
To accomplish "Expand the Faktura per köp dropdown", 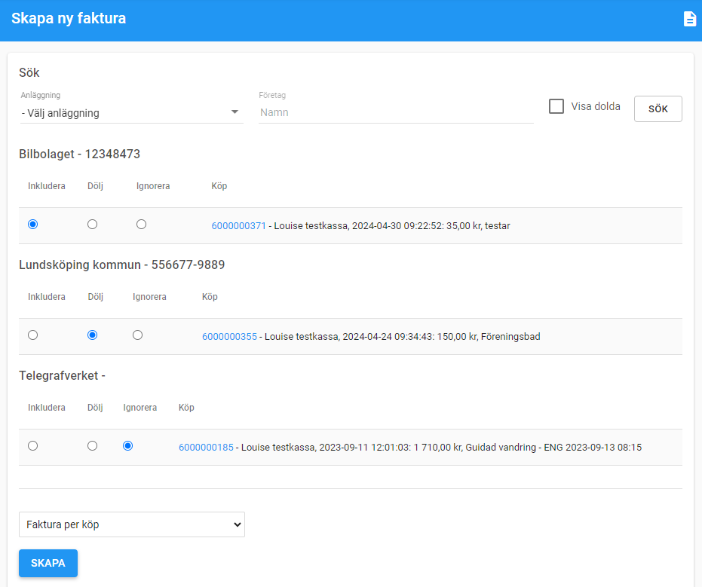I will point(131,524).
